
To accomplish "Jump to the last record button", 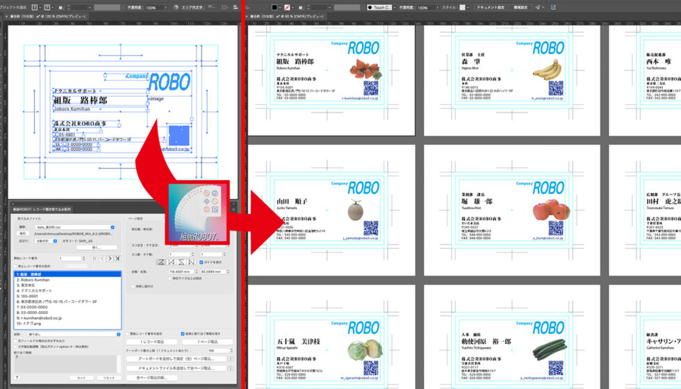I will click(118, 258).
